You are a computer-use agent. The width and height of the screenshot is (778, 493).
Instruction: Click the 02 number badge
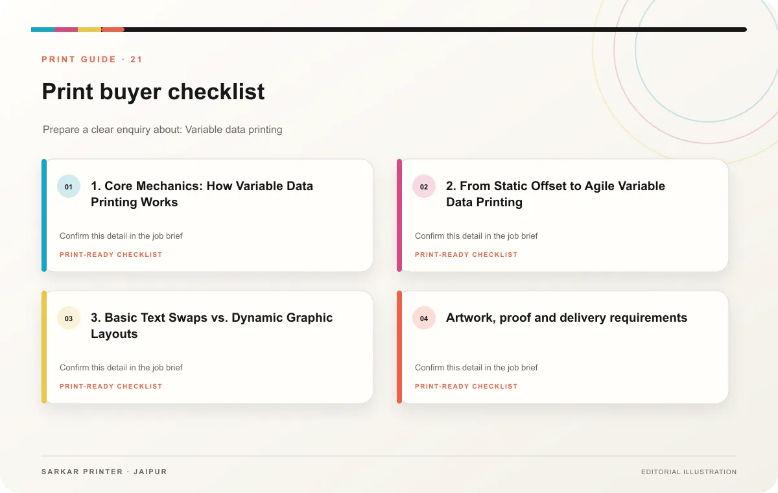424,187
